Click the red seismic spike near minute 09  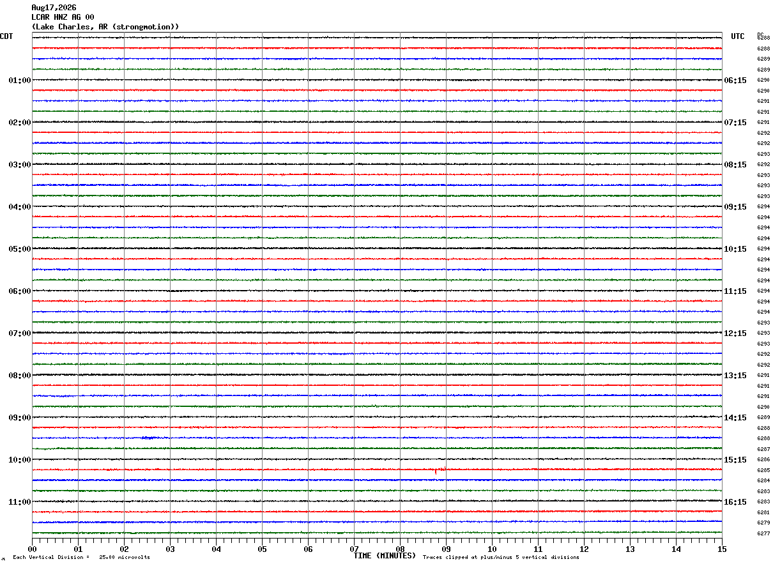(x=440, y=470)
